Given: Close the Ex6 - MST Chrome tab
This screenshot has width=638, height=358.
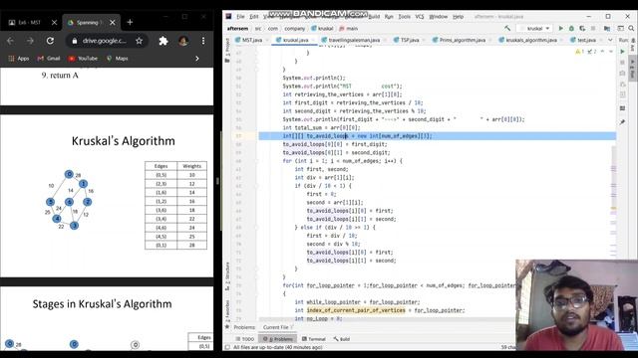Looking at the screenshot, I should pyautogui.click(x=54, y=22).
